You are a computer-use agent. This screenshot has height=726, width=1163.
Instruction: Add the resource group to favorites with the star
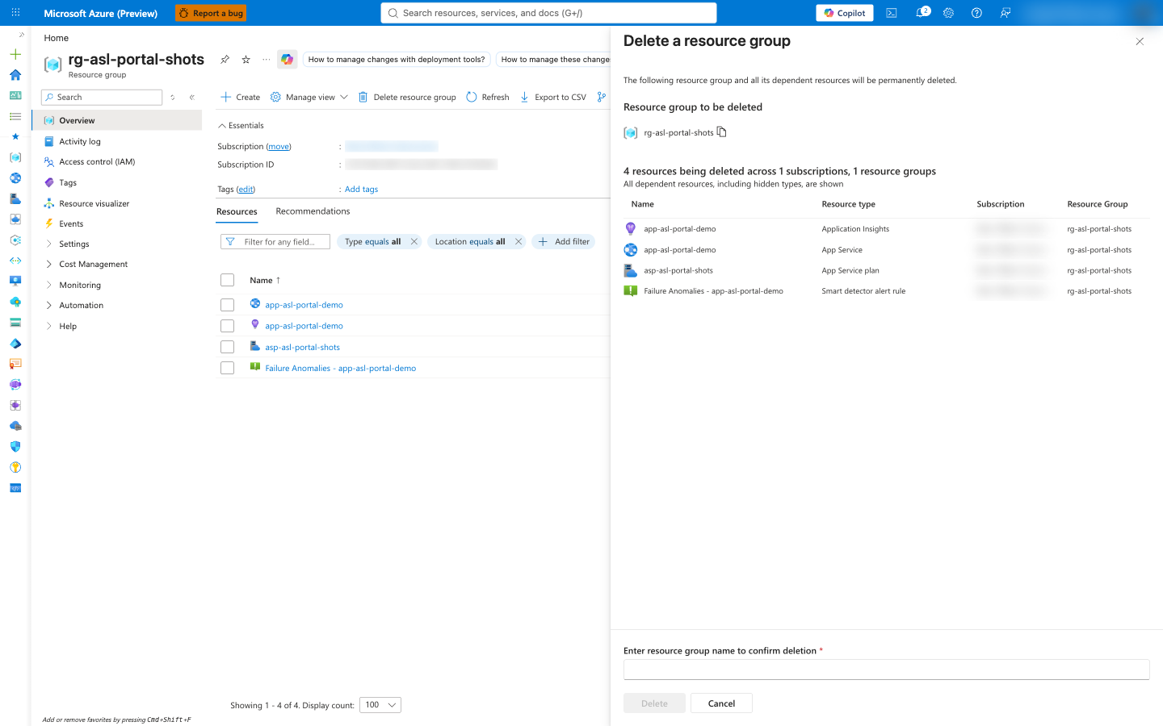(246, 60)
